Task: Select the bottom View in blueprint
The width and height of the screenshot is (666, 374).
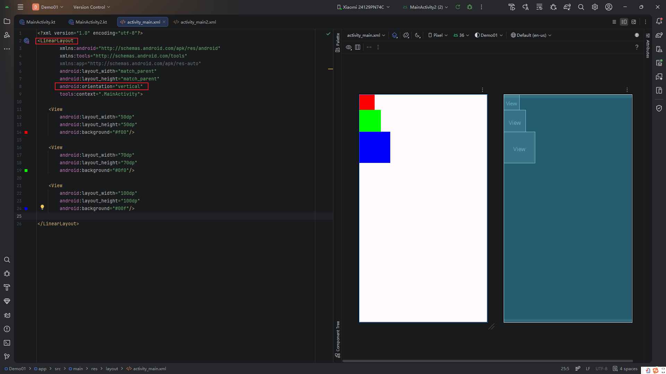Action: point(519,147)
